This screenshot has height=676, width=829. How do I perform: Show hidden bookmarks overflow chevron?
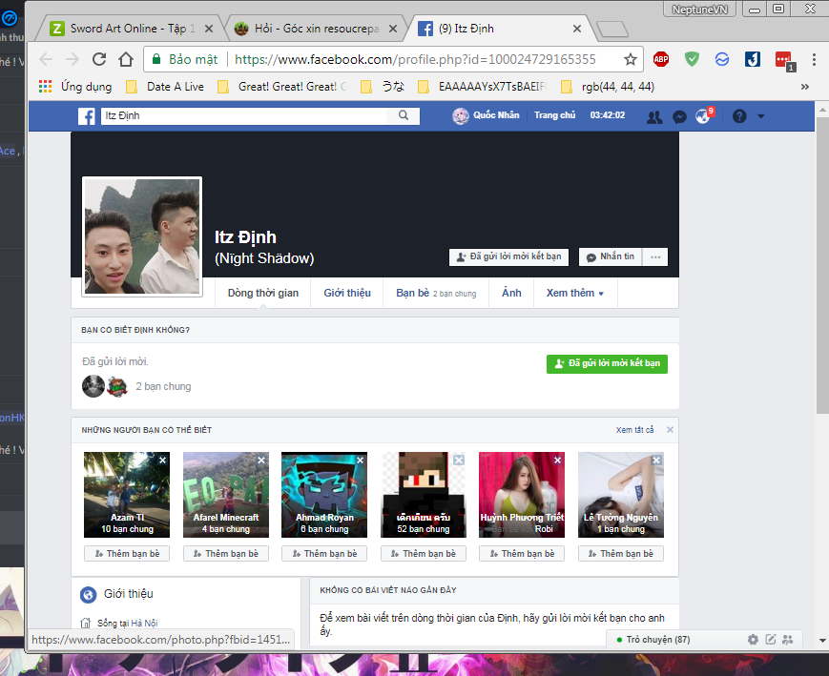click(805, 87)
